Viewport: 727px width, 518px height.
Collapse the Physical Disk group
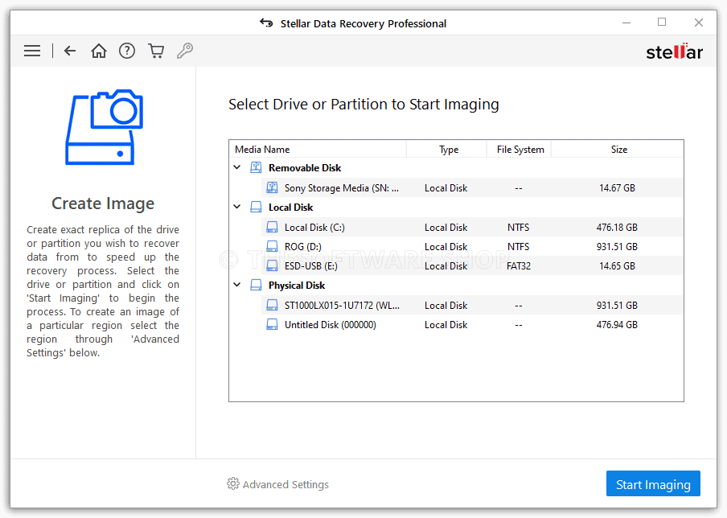(237, 285)
